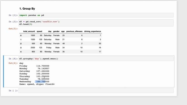
Task: Click the Out[4] output prompt
Action: pos(13,63)
